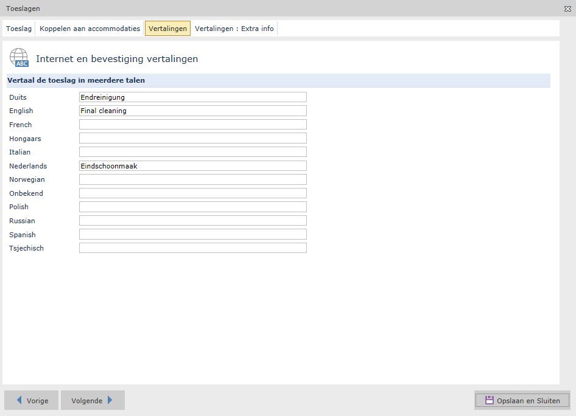This screenshot has width=576, height=416.
Task: Open the Toeslag tab
Action: 19,29
